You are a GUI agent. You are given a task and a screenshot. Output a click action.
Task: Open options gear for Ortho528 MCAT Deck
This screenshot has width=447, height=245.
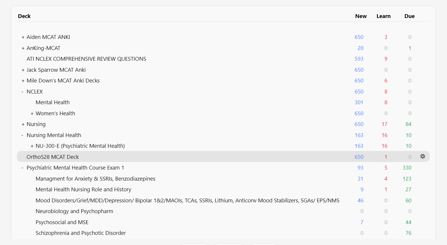tap(423, 156)
